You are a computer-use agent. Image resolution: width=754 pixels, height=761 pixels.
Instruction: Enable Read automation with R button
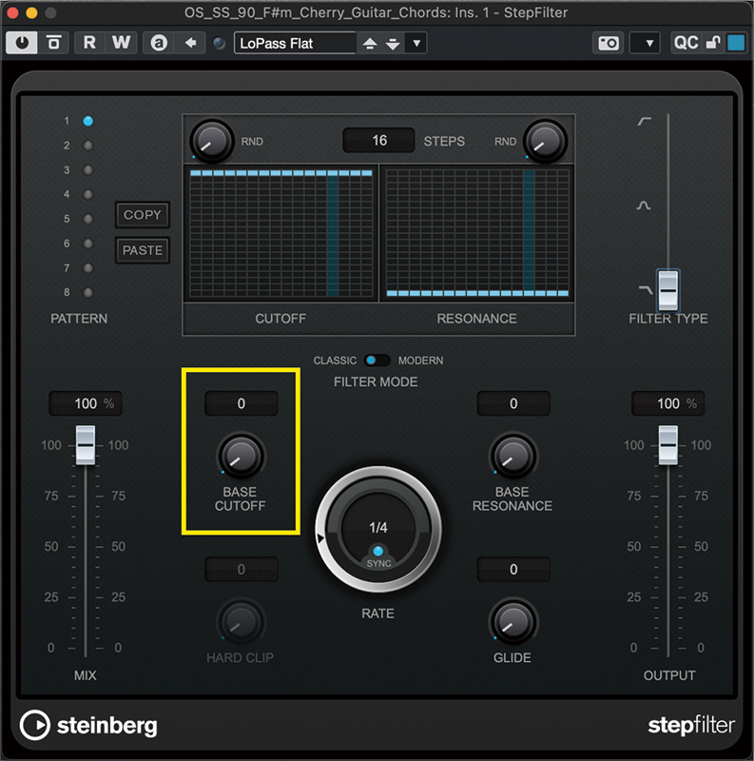click(x=89, y=43)
